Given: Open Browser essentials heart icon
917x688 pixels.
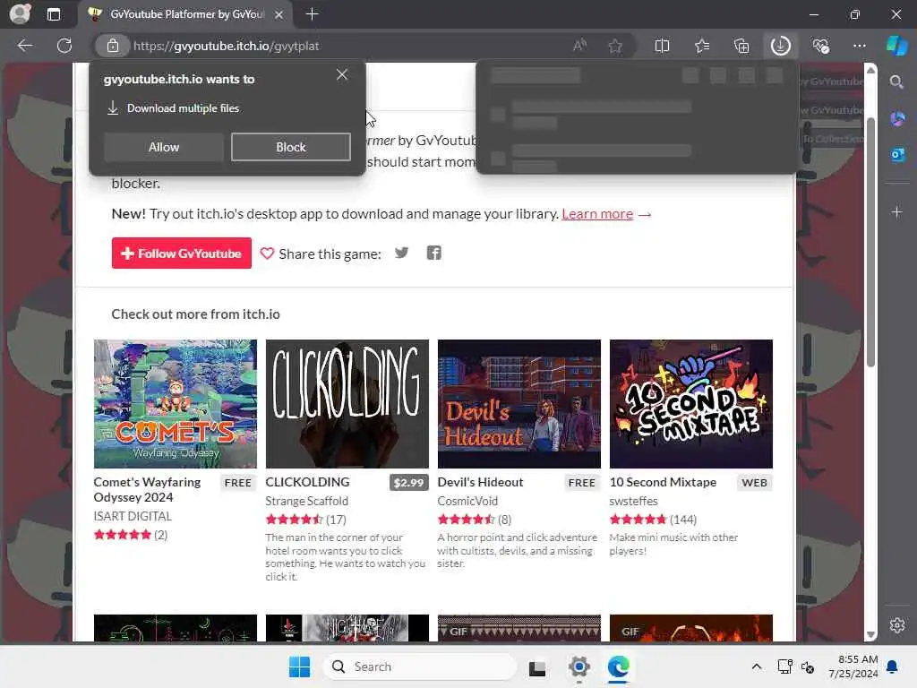Looking at the screenshot, I should tap(820, 46).
